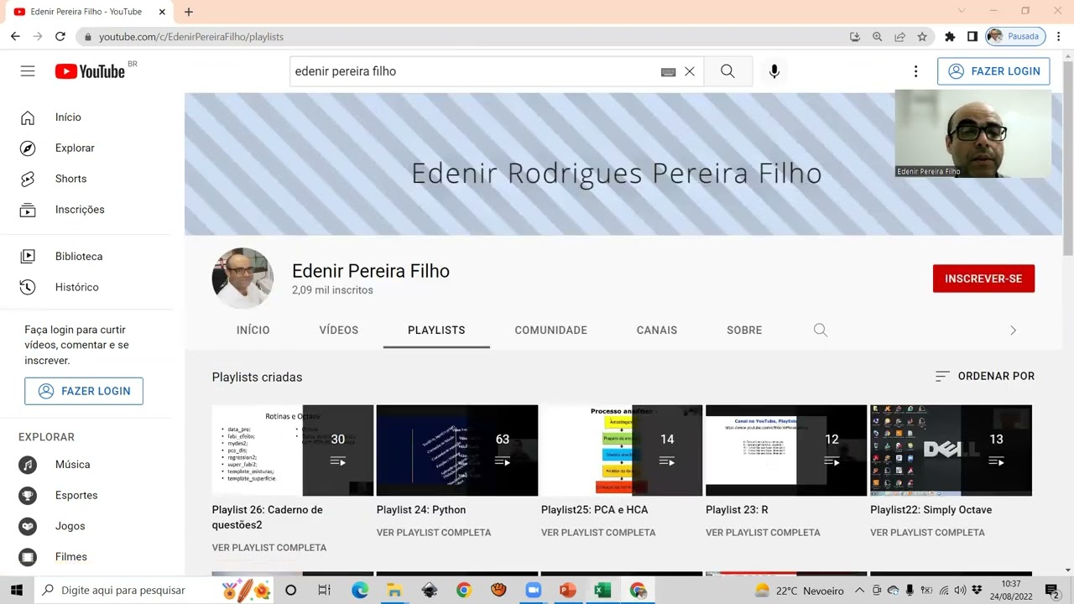Image resolution: width=1074 pixels, height=604 pixels.
Task: Click INSCREVER-SE subscribe button
Action: click(983, 279)
